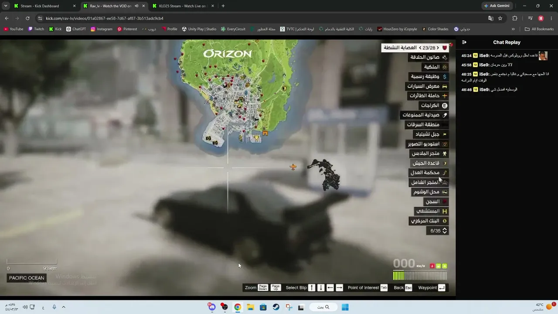Image resolution: width=558 pixels, height=314 pixels.
Task: Select the محل الوشوم legend entry
Action: (430, 192)
